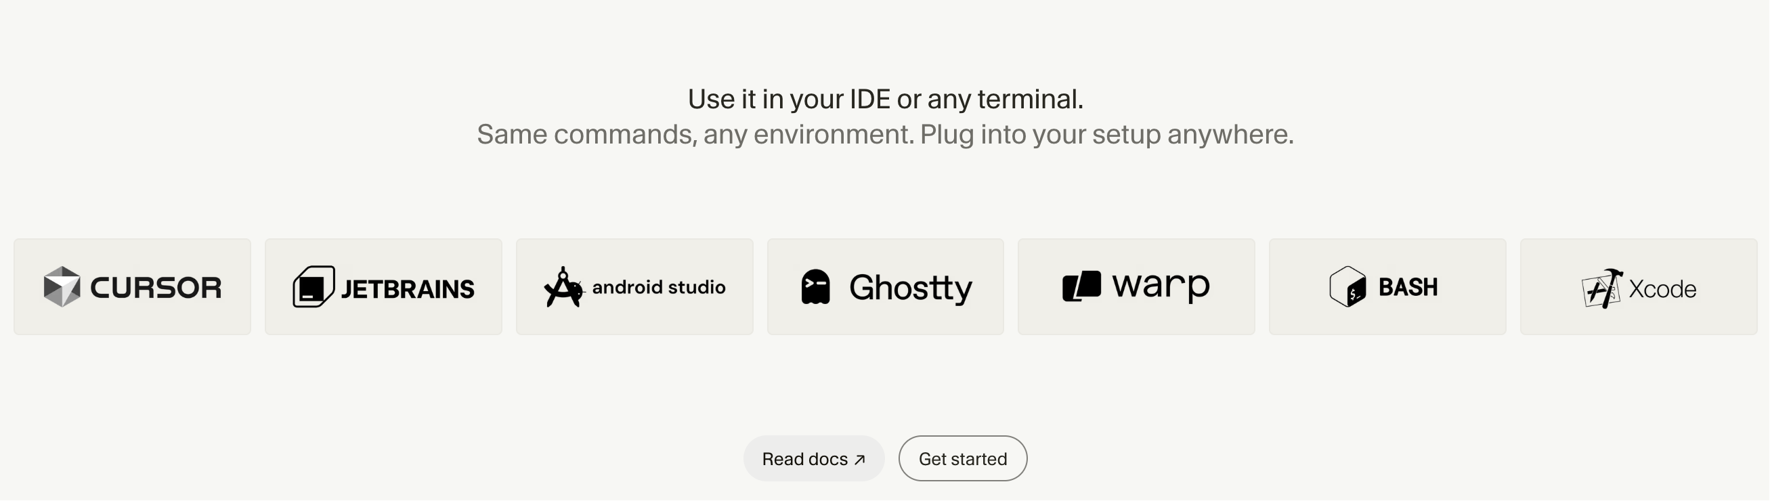
Task: Click the subtitle 'Same commands, any environment'
Action: pos(885,134)
